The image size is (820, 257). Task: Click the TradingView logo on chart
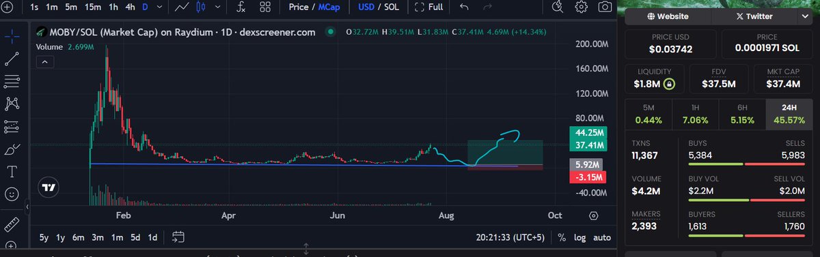[x=48, y=187]
